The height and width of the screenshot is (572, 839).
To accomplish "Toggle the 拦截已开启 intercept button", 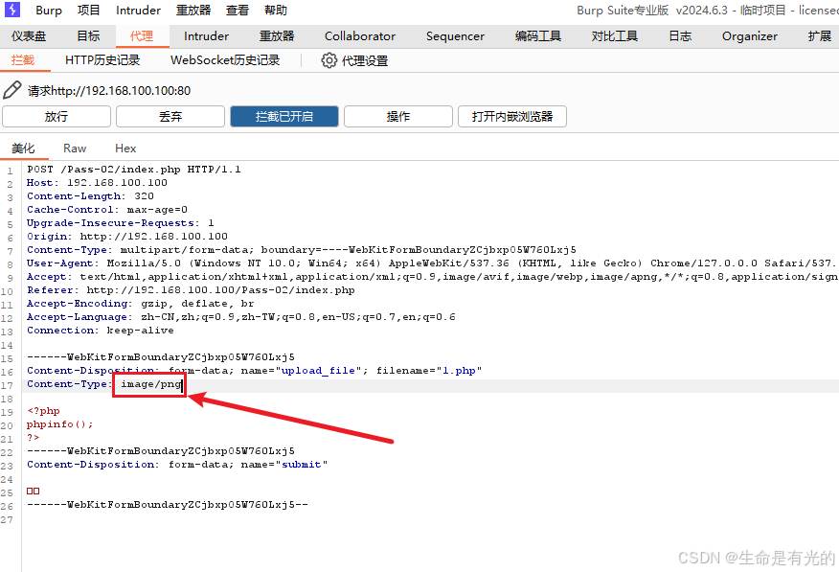I will pos(284,116).
